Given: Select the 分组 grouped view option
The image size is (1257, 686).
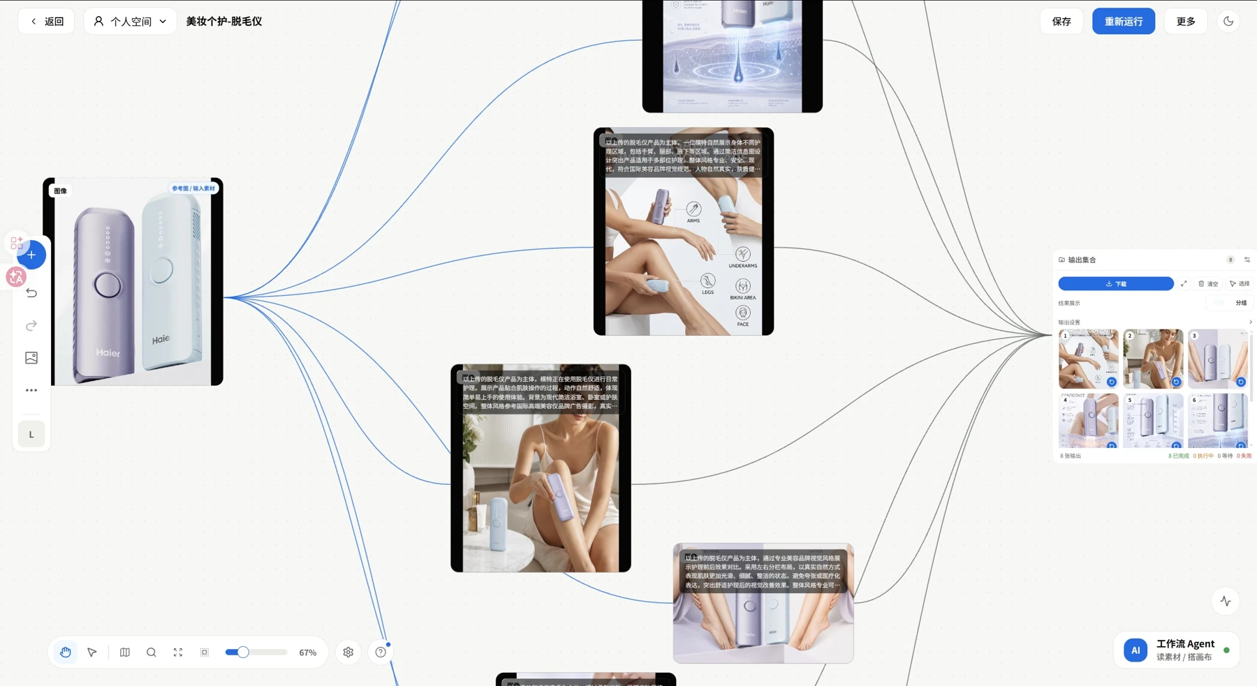Looking at the screenshot, I should pos(1241,303).
